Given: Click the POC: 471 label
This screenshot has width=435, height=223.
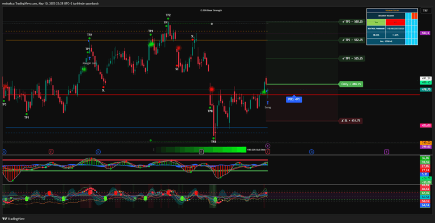Looking at the screenshot, I should [x=294, y=99].
